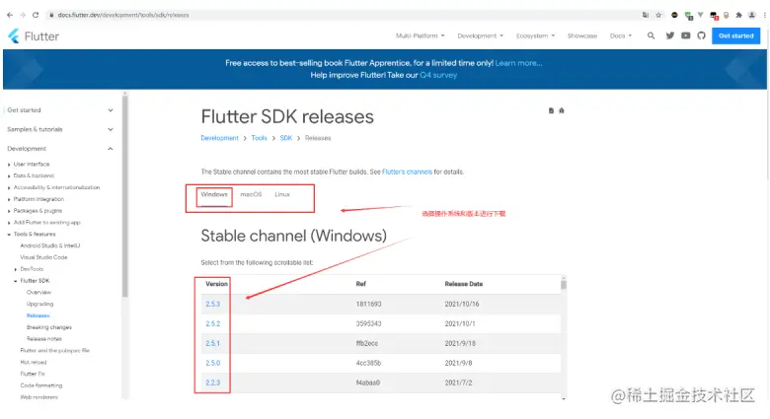Open Upgrading sidebar link
The height and width of the screenshot is (419, 770).
[x=39, y=305]
